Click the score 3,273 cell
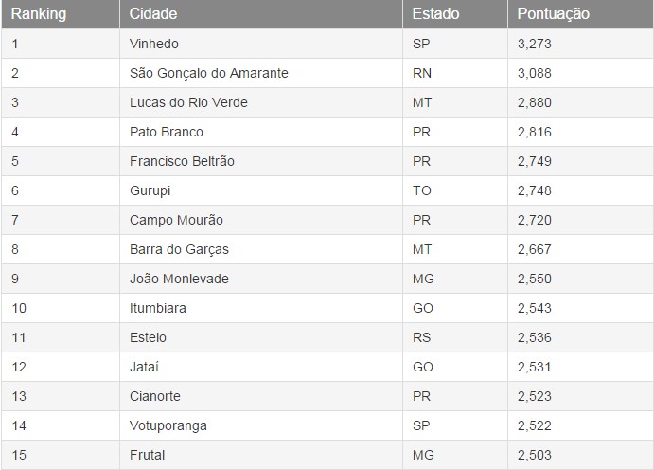654x470 pixels. point(580,44)
